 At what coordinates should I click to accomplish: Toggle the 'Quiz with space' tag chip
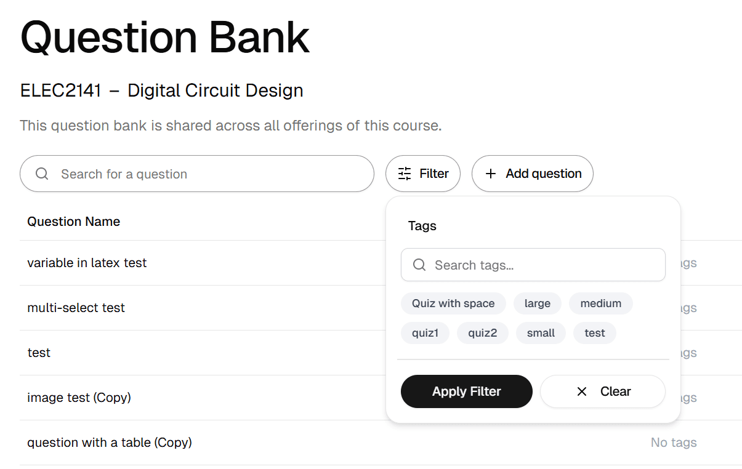pos(453,303)
